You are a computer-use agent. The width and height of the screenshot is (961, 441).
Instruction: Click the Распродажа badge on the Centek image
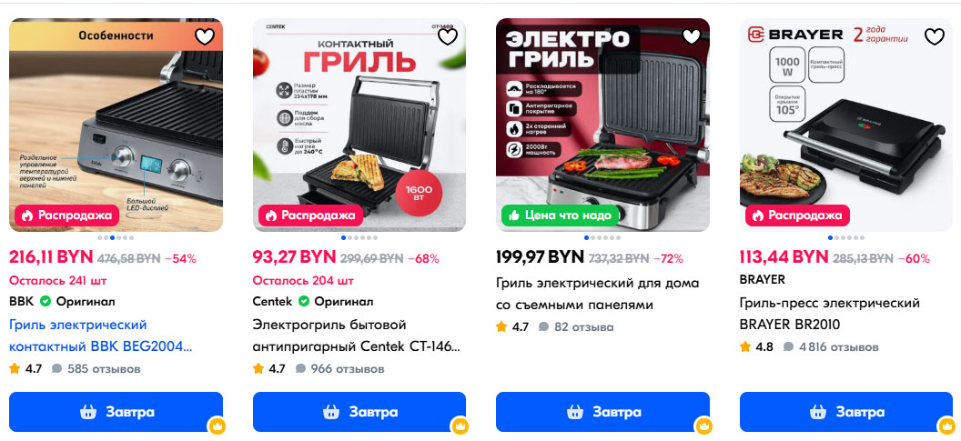310,215
